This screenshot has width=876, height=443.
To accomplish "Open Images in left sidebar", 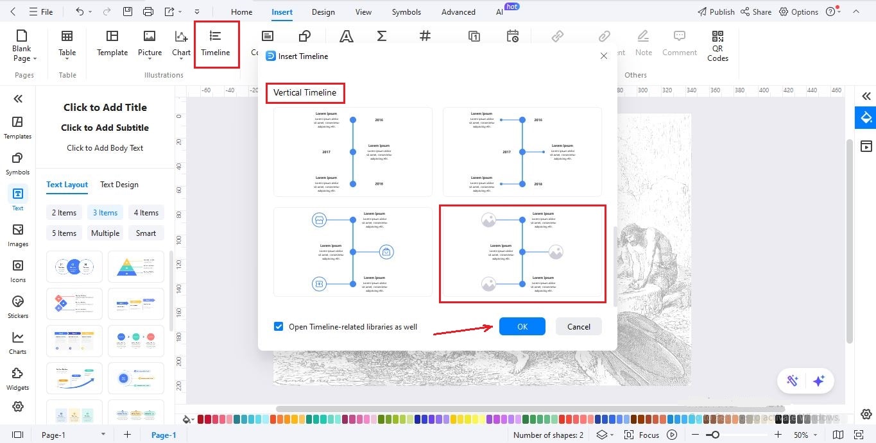I will (x=18, y=235).
